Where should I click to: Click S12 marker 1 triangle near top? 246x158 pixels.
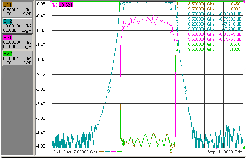tap(123, 4)
